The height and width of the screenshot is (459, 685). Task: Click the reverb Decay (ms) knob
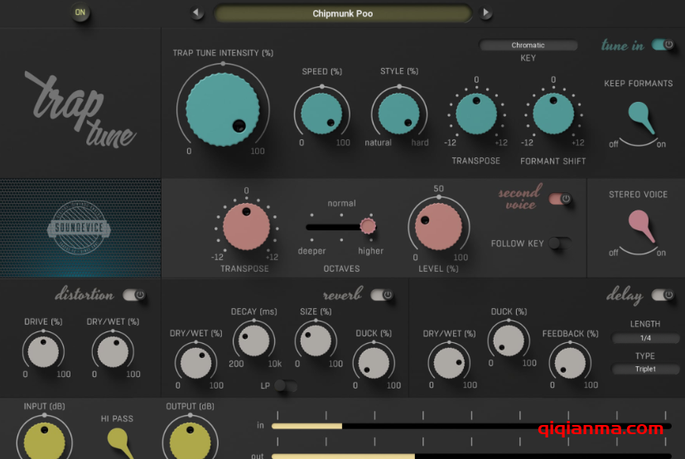point(253,341)
